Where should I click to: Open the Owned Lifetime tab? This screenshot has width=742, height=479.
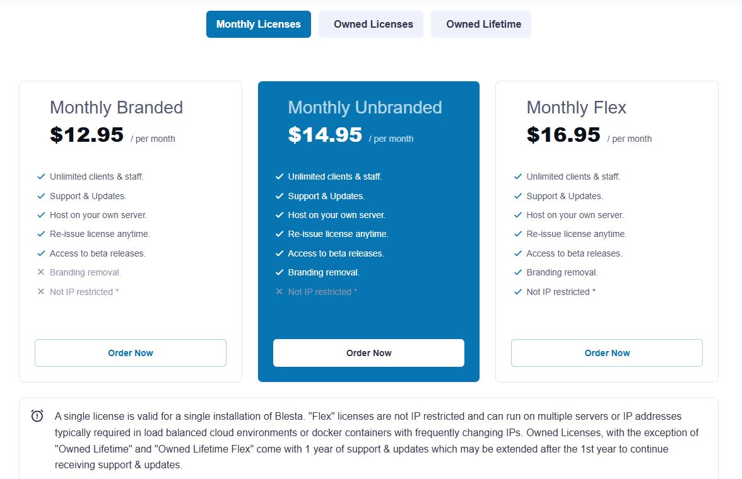(480, 24)
